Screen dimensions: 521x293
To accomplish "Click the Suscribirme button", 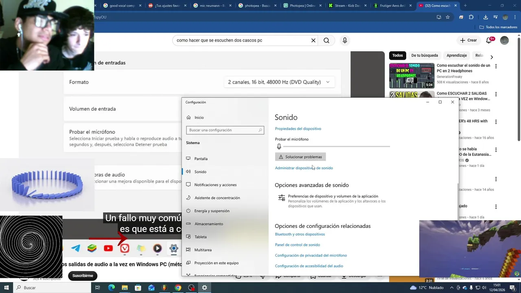I will (x=83, y=276).
